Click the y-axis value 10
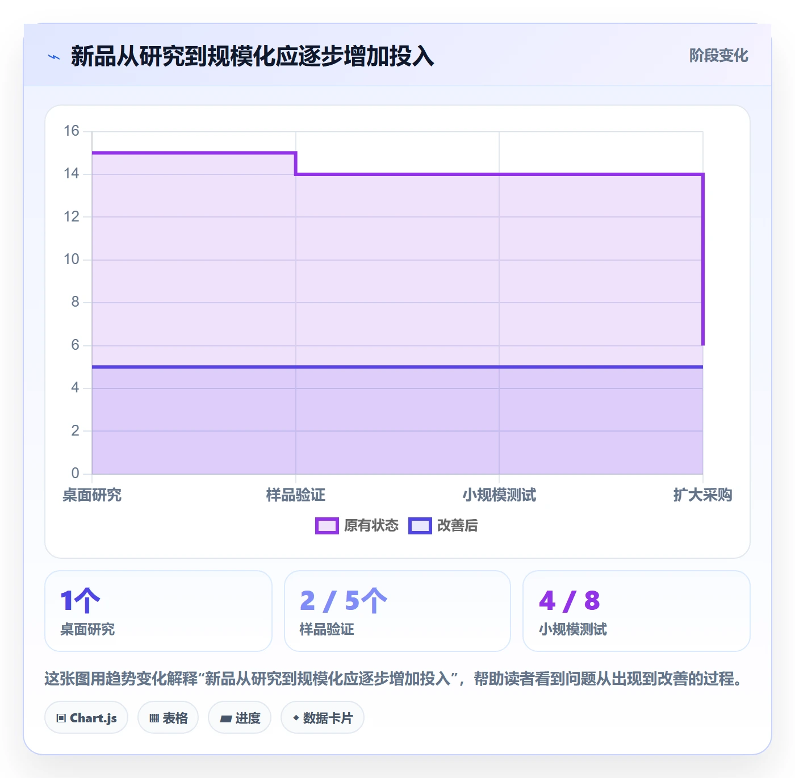Viewport: 795px width, 778px height. tap(72, 260)
